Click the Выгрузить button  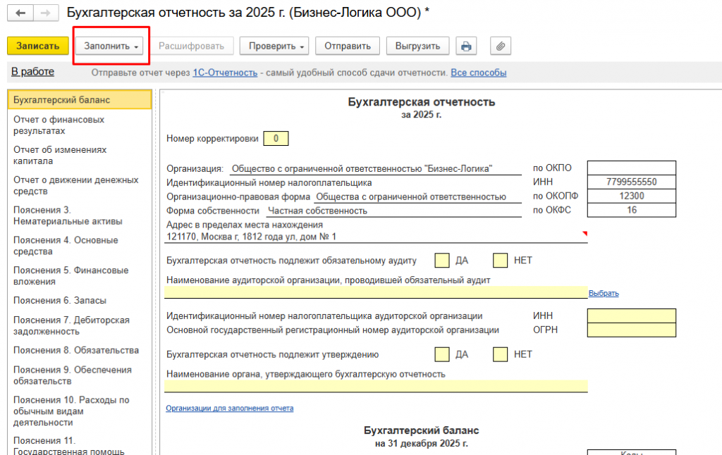[417, 46]
